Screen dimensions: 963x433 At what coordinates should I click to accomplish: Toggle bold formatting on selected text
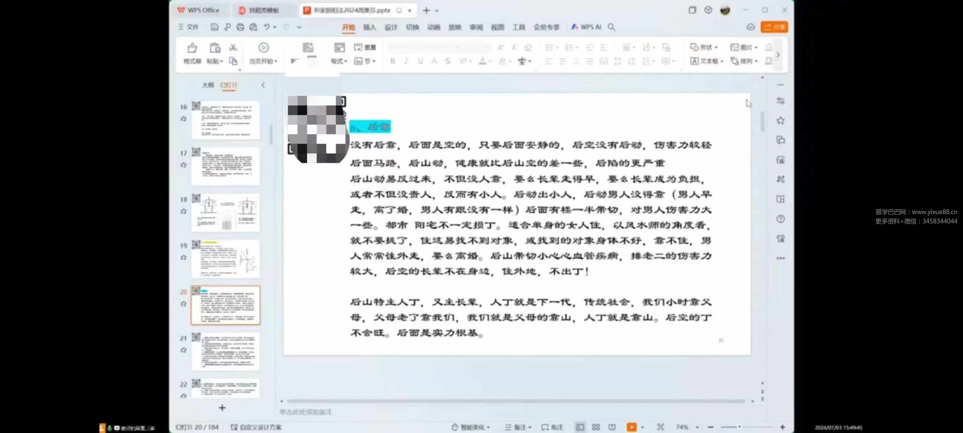click(392, 61)
